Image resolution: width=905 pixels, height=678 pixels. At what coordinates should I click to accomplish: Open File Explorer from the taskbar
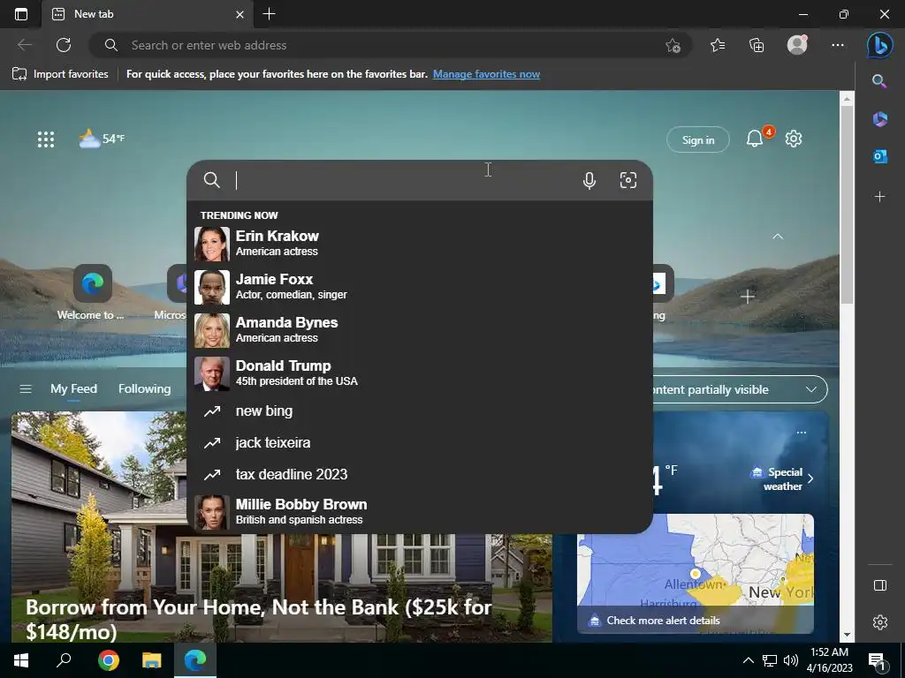click(x=152, y=660)
